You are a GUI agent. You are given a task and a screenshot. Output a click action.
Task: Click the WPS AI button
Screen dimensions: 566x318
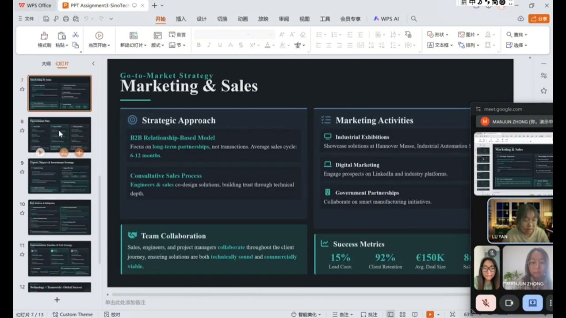[x=386, y=19]
